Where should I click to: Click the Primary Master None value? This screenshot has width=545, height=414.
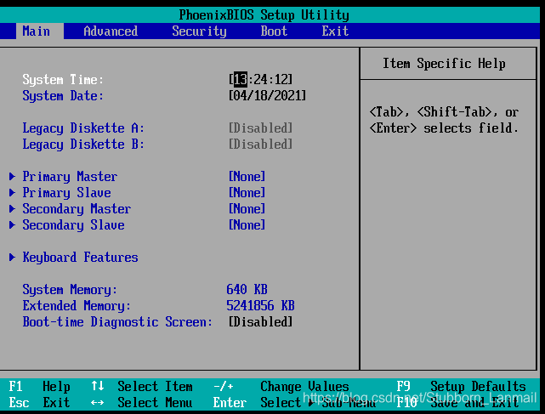[247, 177]
